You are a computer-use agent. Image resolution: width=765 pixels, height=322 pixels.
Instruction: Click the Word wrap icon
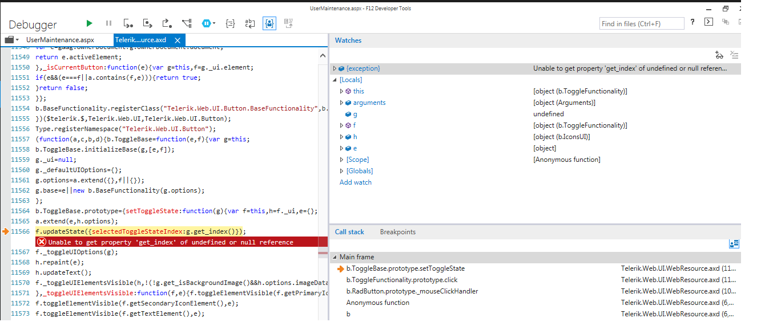pos(250,23)
